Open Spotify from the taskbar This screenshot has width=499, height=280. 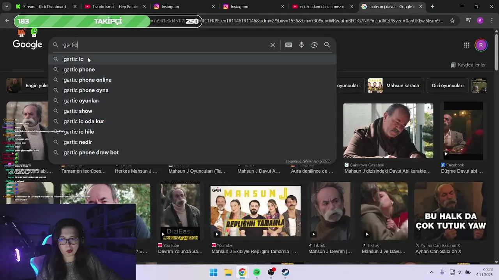pos(257,272)
